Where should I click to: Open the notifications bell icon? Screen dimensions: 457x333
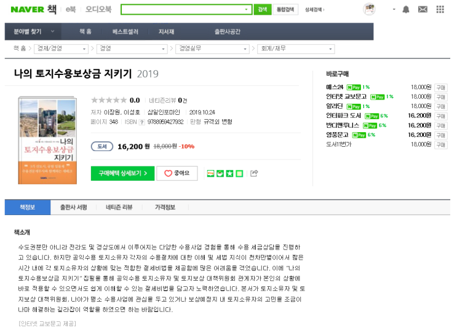coord(406,10)
